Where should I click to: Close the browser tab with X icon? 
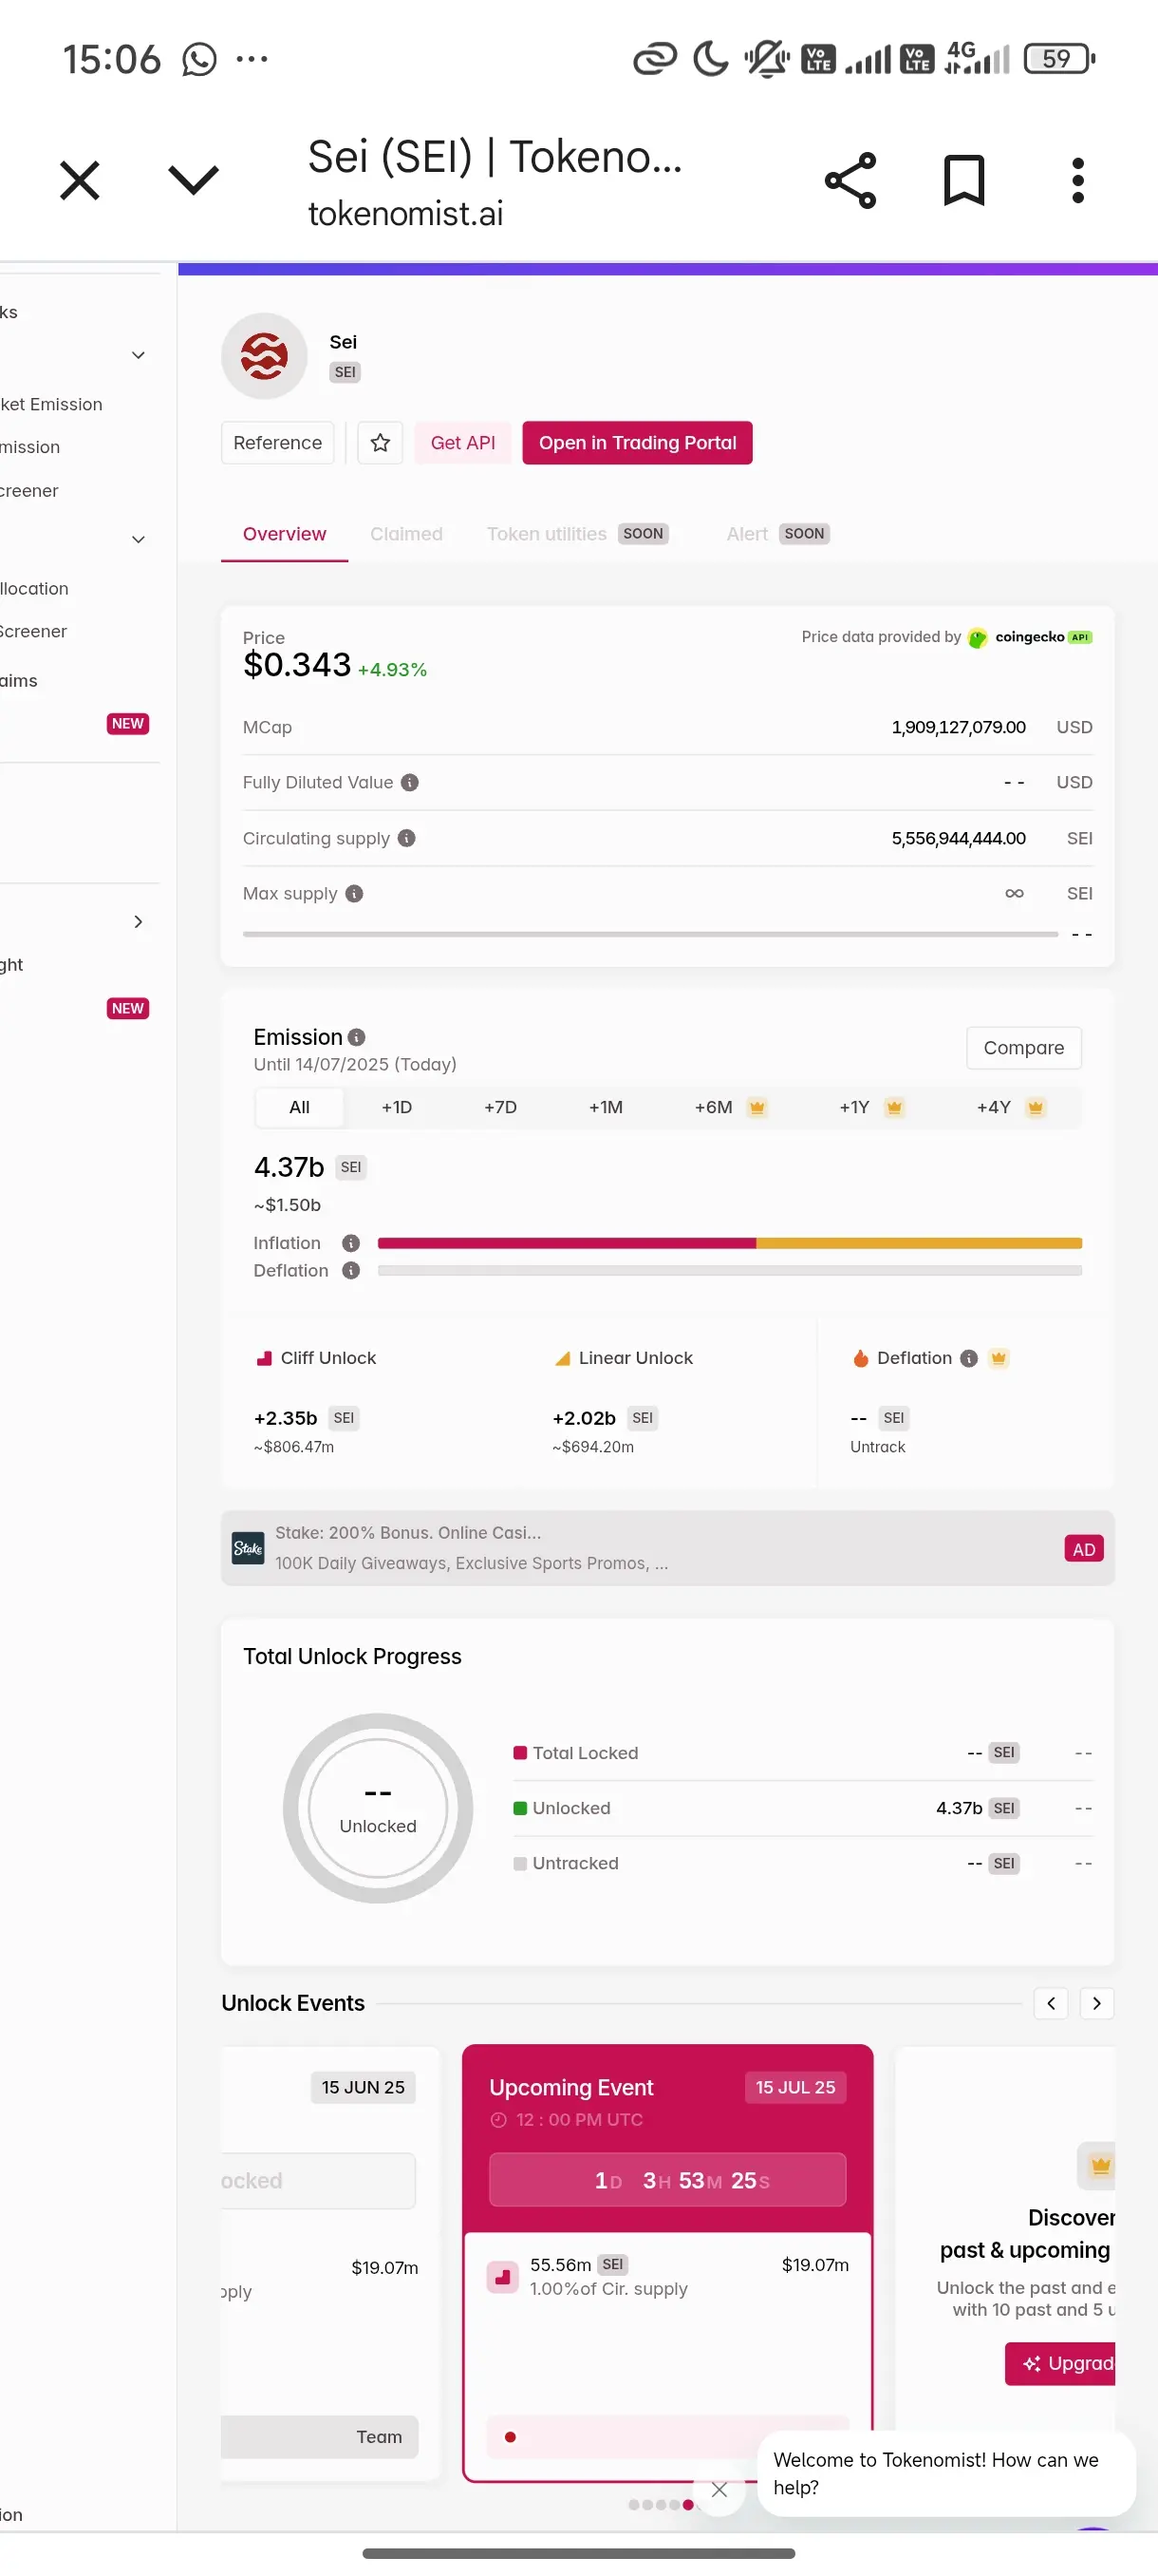[x=80, y=181]
